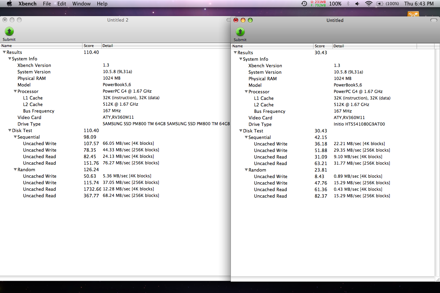Image resolution: width=440 pixels, height=293 pixels.
Task: Open the Apple menu
Action: pyautogui.click(x=9, y=4)
